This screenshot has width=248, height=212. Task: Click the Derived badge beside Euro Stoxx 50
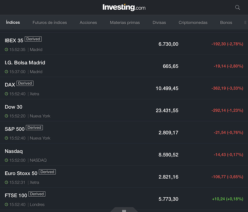click(47, 172)
